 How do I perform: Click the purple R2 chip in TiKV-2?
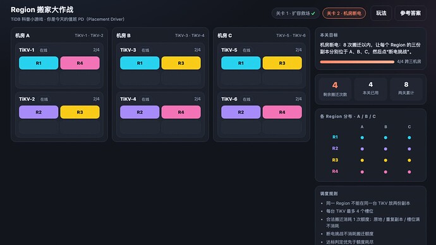39,112
